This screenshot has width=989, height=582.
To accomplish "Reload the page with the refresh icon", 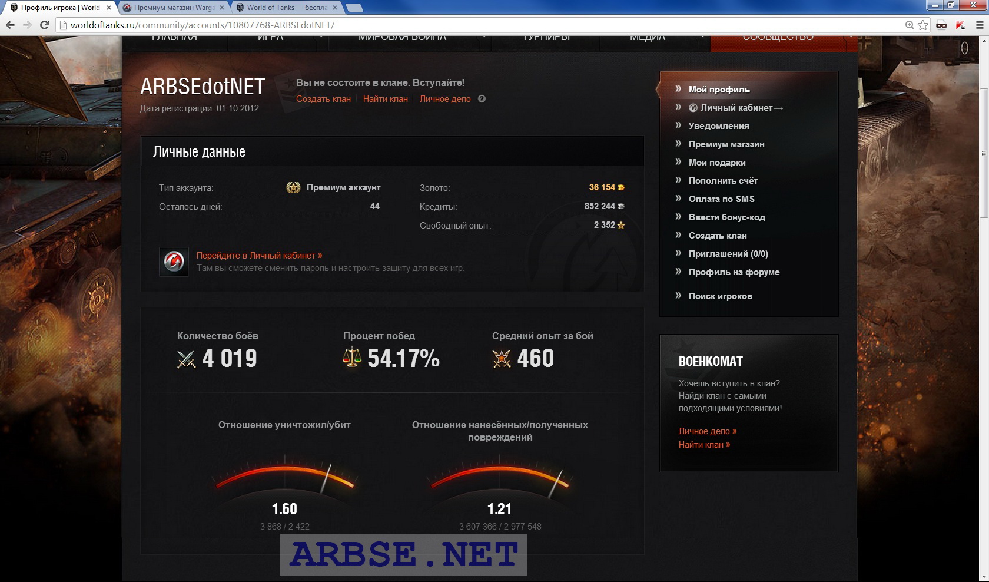I will (44, 25).
